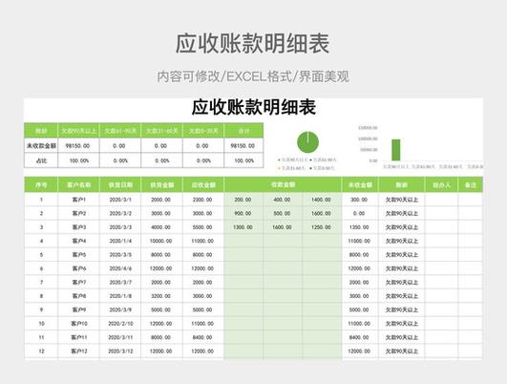Screen dimensions: 507x384
Task: Select the 1300.00 payment cell in 客户3 row
Action: pyautogui.click(x=243, y=227)
